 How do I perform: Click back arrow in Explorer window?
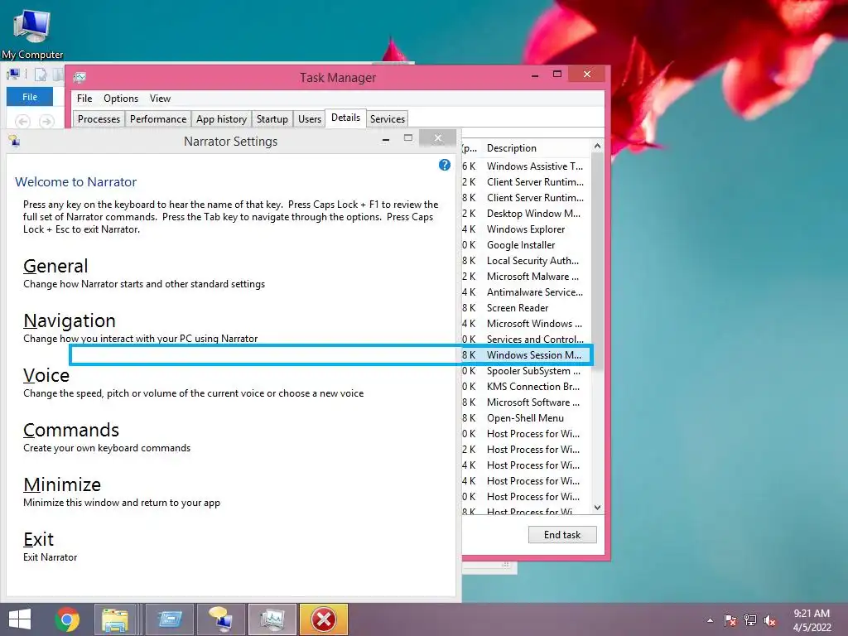click(x=22, y=121)
